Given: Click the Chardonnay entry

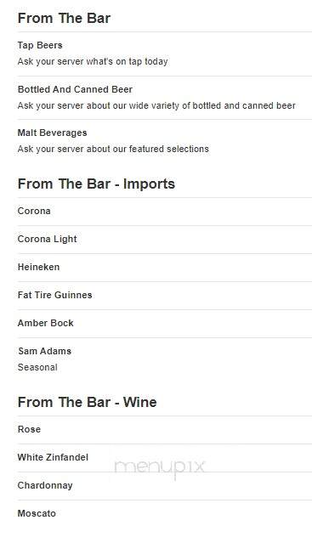Looking at the screenshot, I should pos(45,486).
